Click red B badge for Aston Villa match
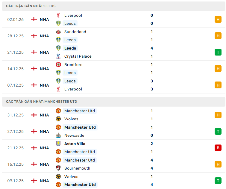 (218, 148)
